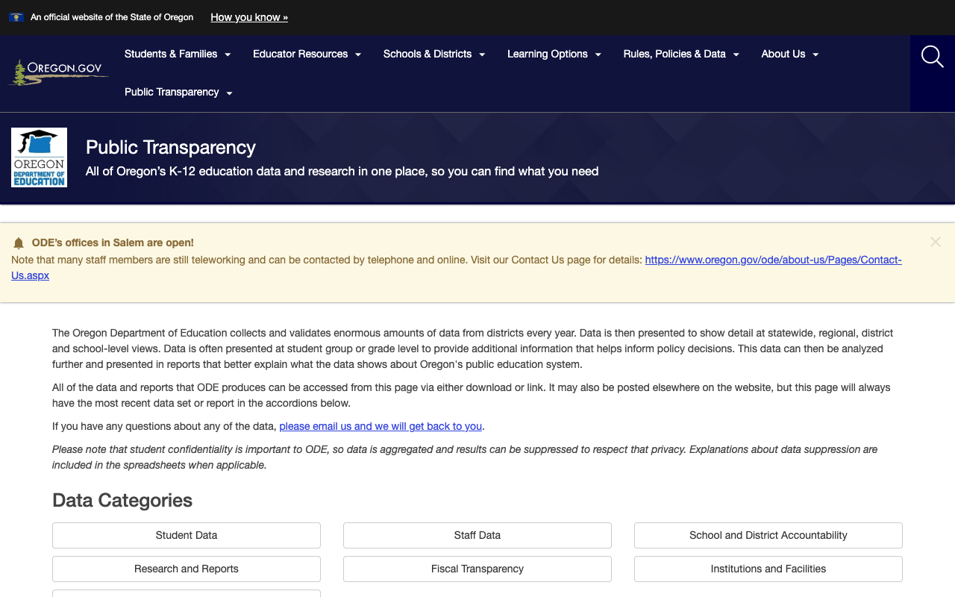
Task: Expand the Learning Options menu
Action: click(x=554, y=54)
